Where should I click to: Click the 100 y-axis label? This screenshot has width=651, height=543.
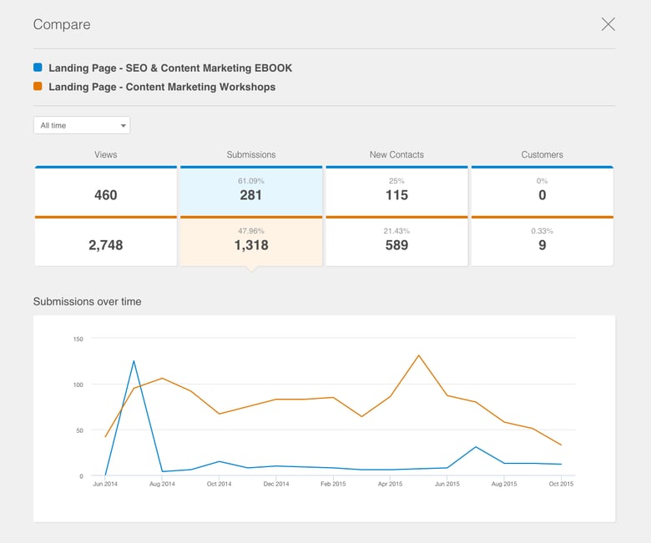point(78,385)
